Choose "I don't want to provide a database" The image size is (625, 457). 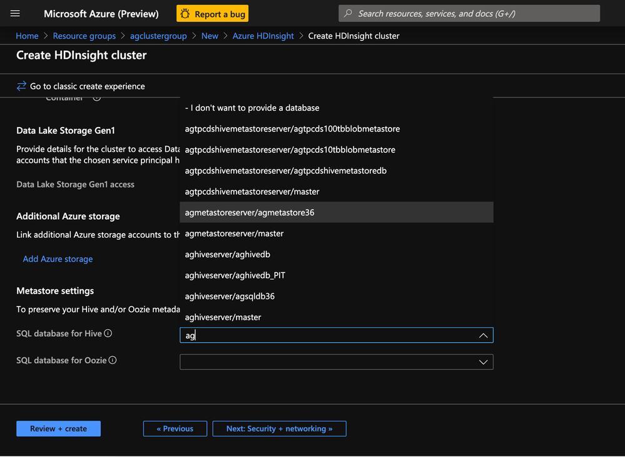point(252,108)
